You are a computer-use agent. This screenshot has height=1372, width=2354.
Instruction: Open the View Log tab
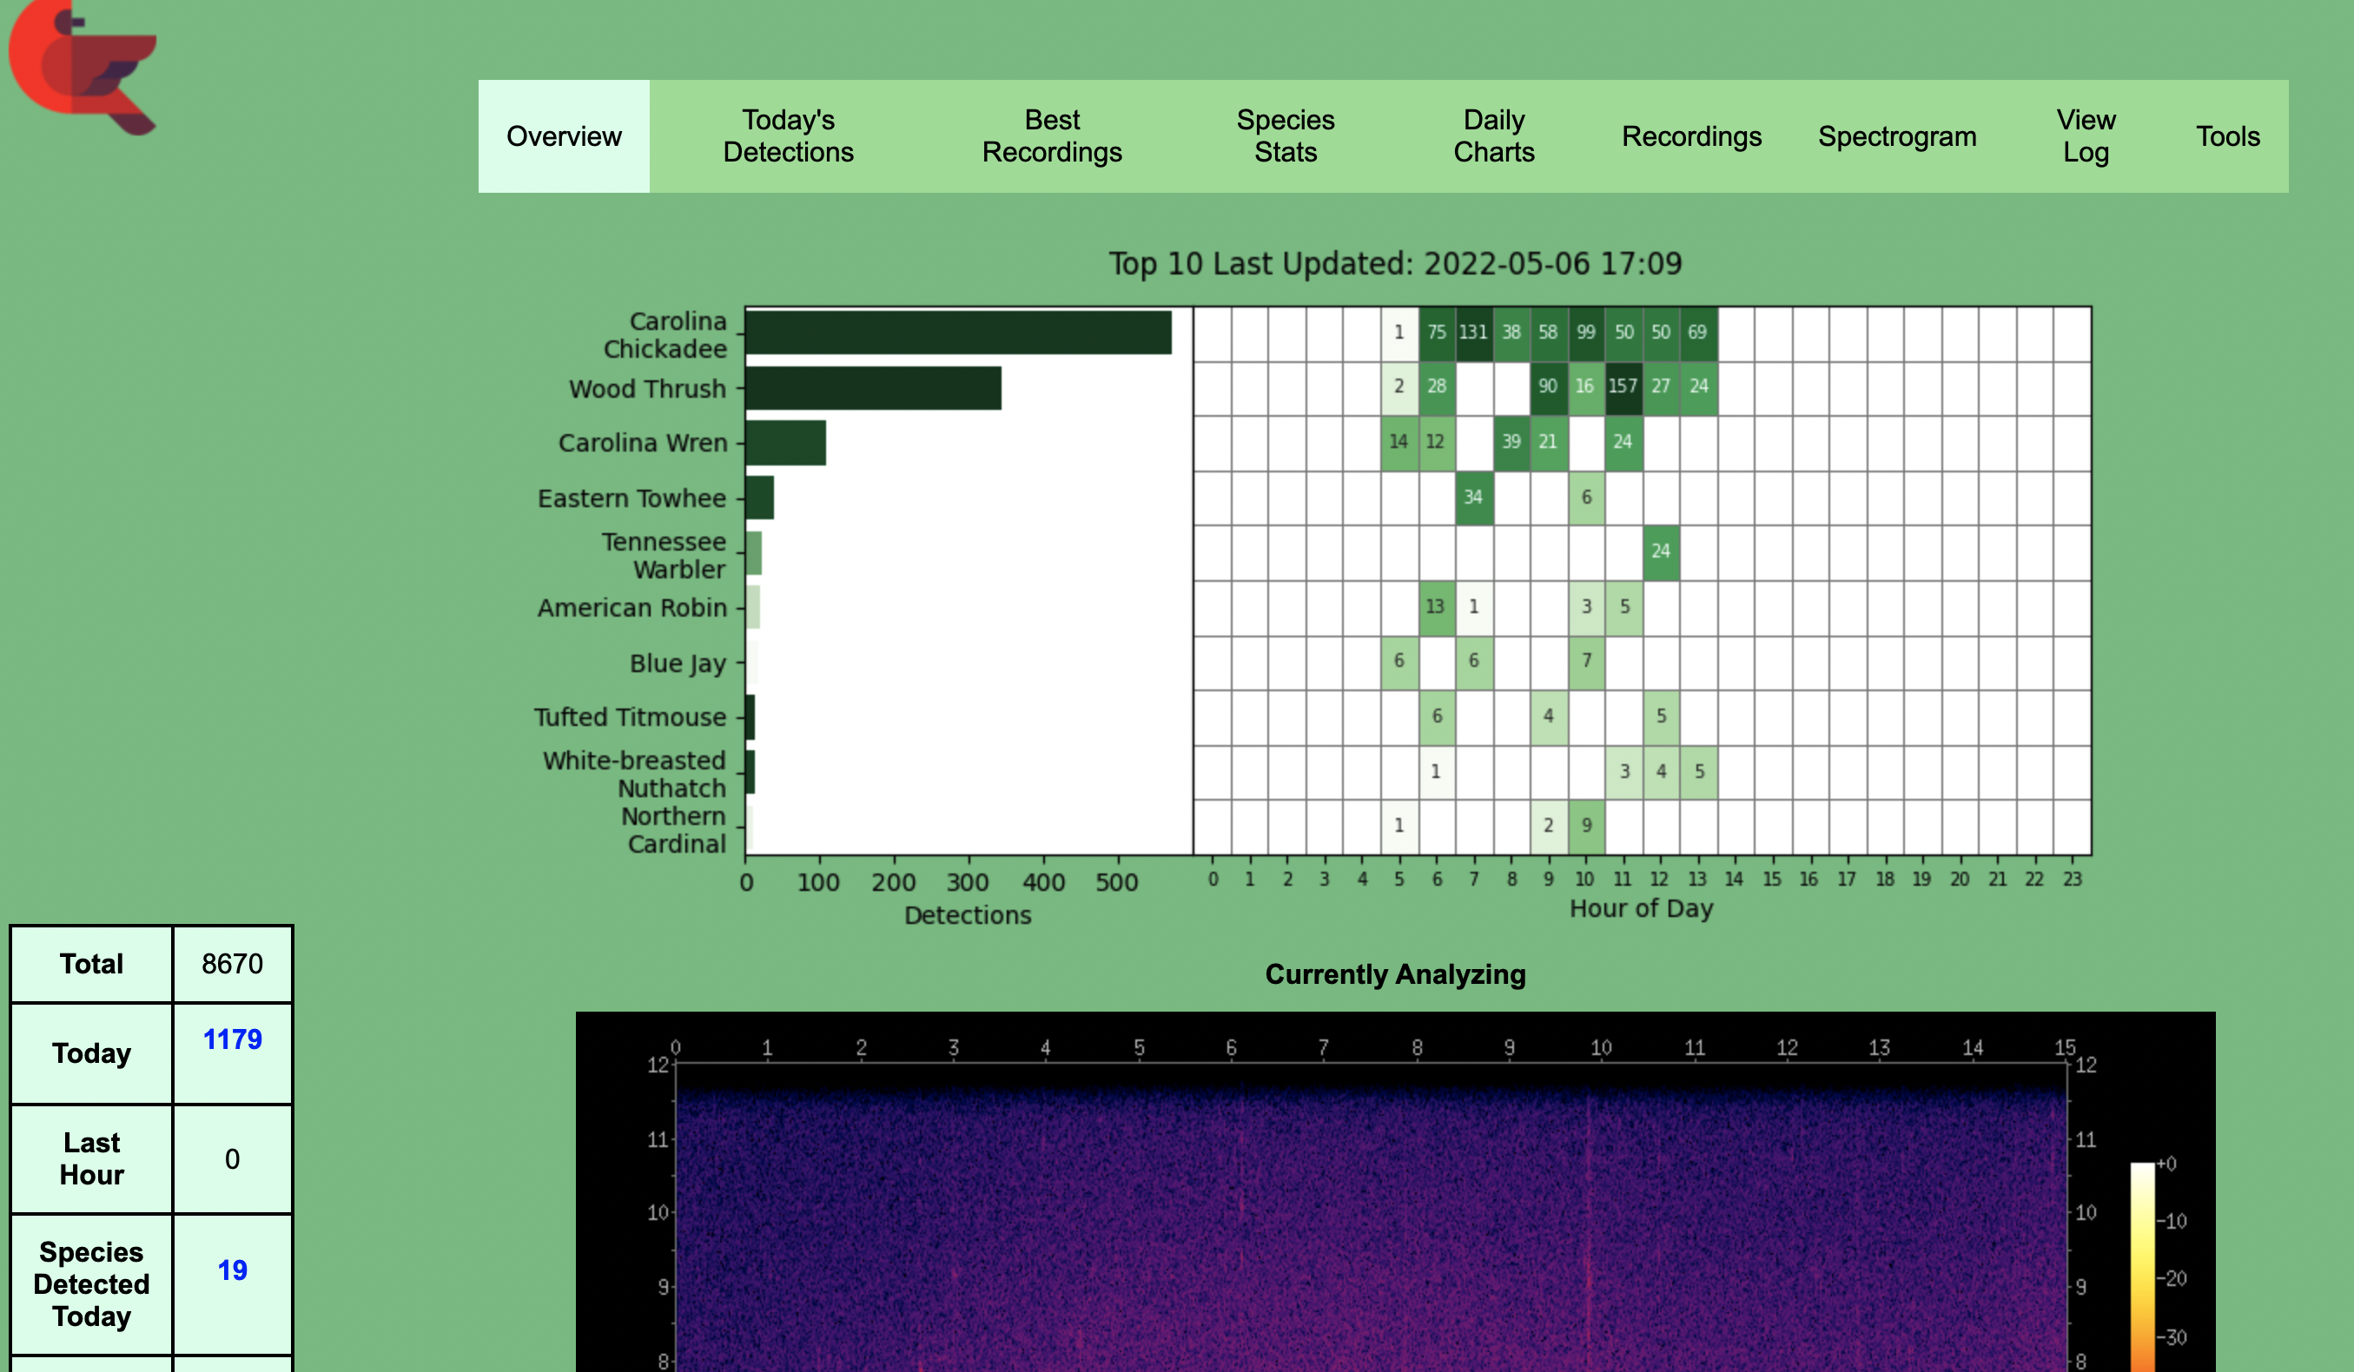coord(2085,136)
